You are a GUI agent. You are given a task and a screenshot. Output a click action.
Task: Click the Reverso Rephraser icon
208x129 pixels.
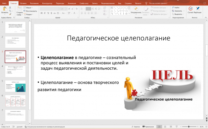[197, 9]
